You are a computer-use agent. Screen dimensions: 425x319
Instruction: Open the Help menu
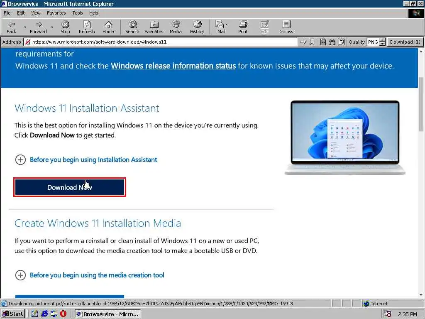point(93,13)
